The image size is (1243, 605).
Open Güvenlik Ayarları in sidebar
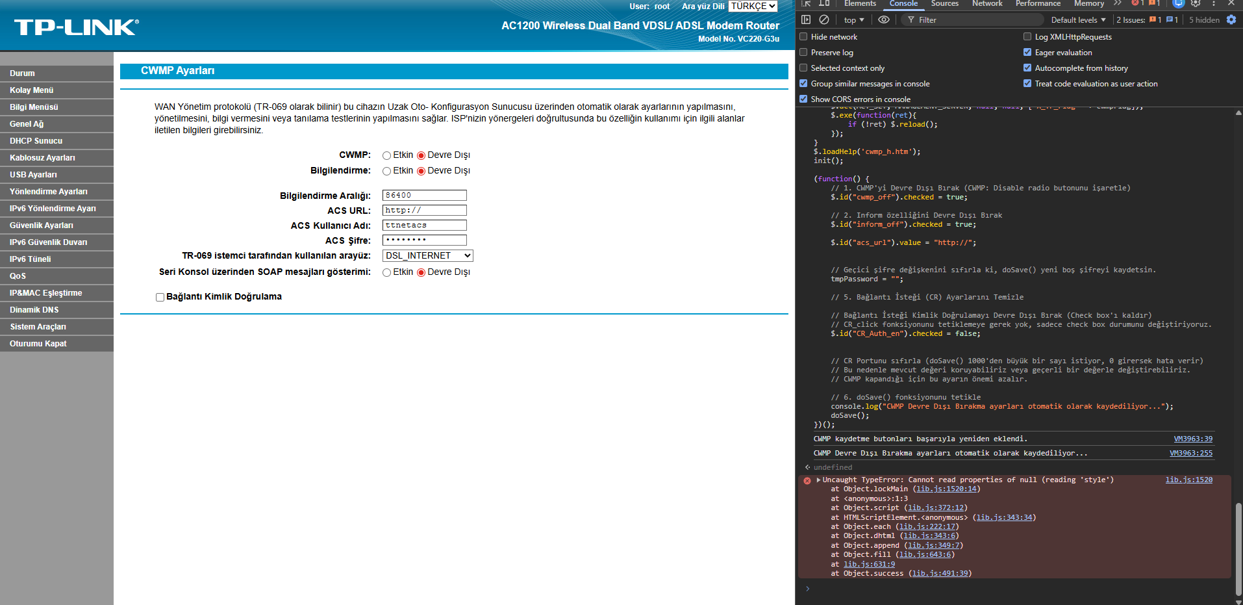[x=56, y=225]
